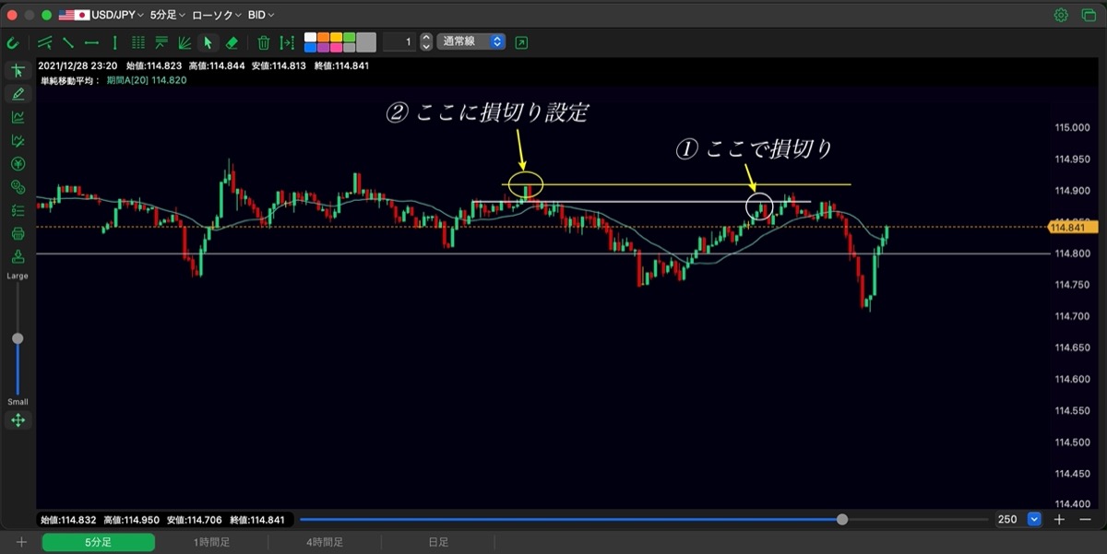Select the eraser tool
The image size is (1107, 554).
click(x=232, y=42)
